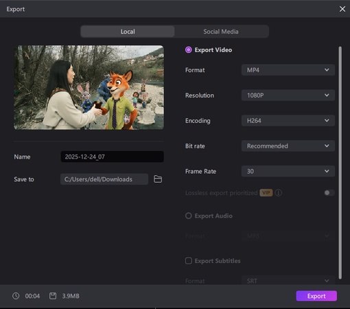The height and width of the screenshot is (309, 350).
Task: Open the Encoding H264 dropdown
Action: pyautogui.click(x=288, y=121)
